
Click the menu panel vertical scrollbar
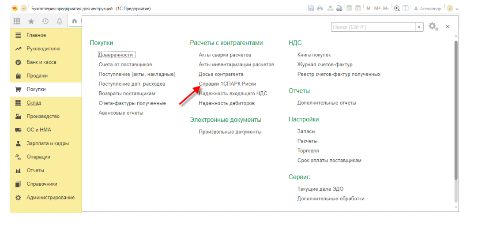[x=456, y=110]
